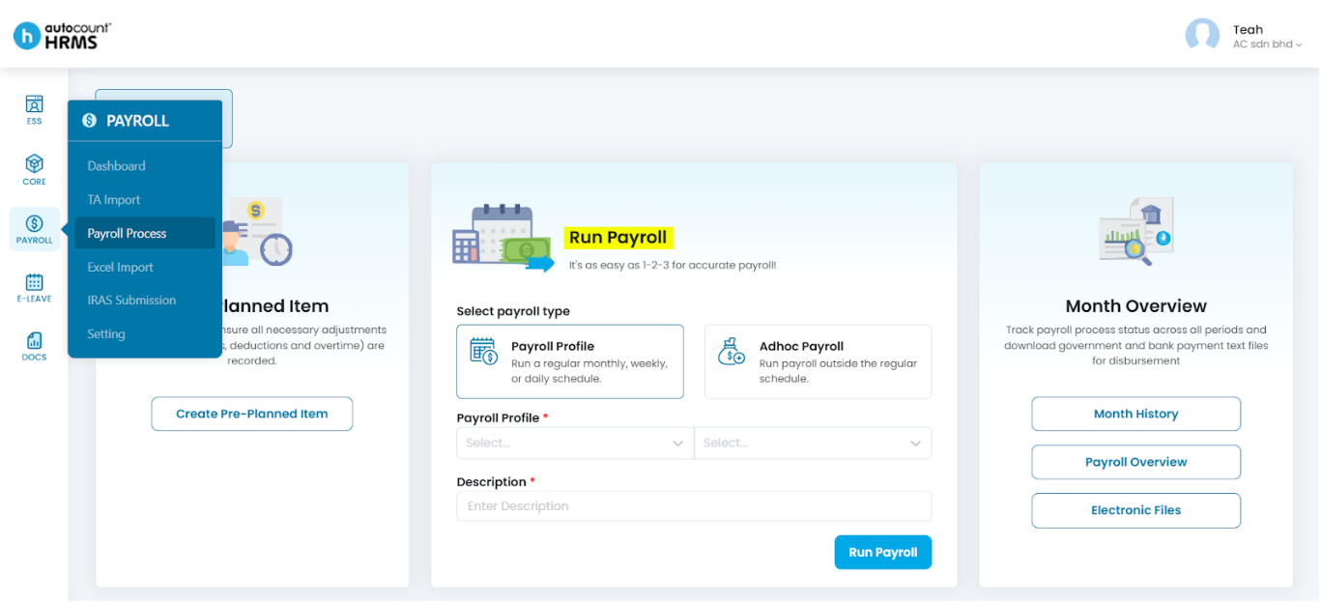Open IRAS Submission menu item
The image size is (1321, 603).
pos(145,301)
